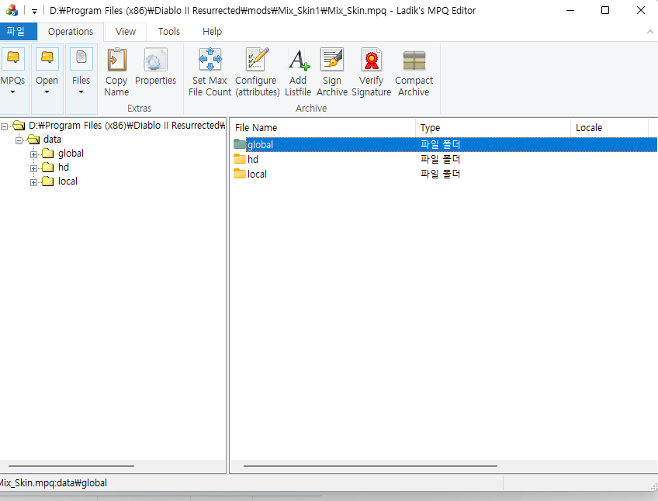This screenshot has width=658, height=501.
Task: Maximize the MPQ Editor window
Action: click(x=605, y=11)
